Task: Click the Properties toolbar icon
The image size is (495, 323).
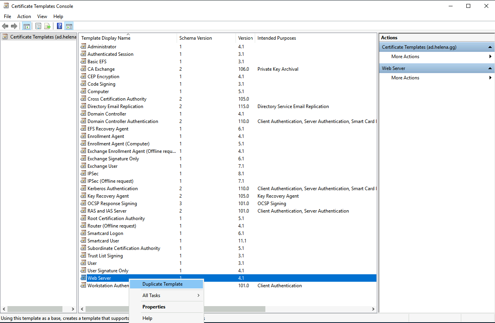Action: point(38,26)
